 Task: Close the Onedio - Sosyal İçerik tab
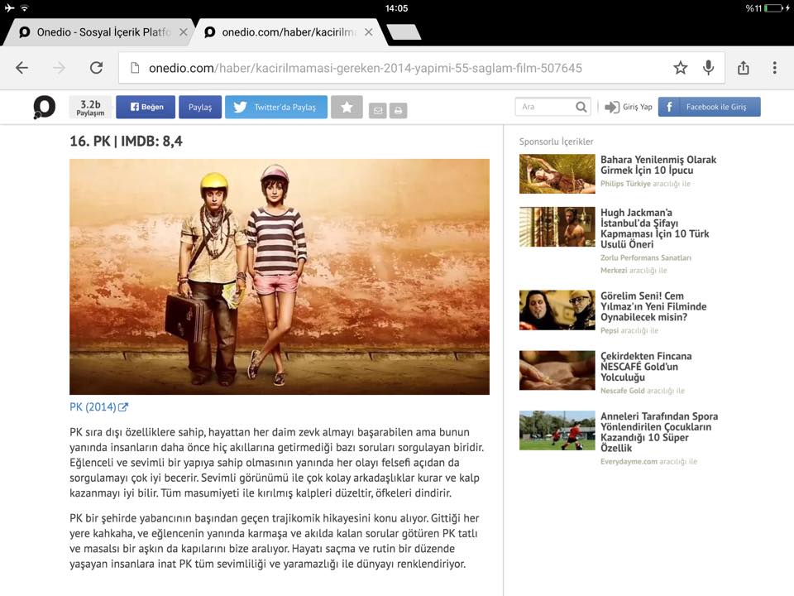pos(184,32)
